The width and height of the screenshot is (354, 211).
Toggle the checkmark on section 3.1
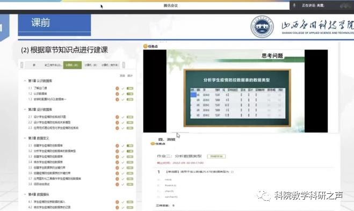[x=123, y=146]
